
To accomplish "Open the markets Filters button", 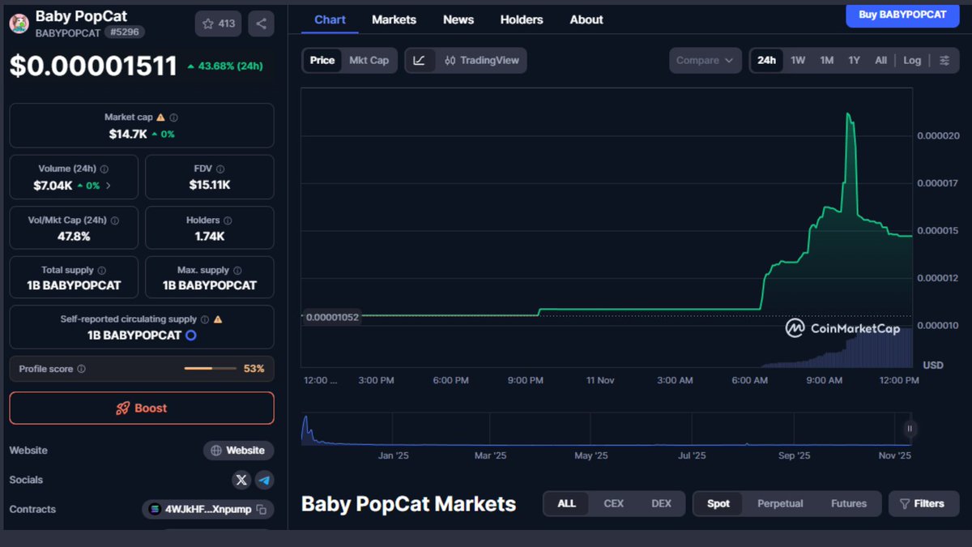I will [x=923, y=503].
